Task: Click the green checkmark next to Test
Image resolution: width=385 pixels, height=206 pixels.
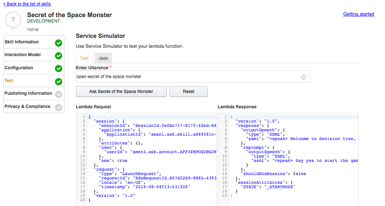Action: click(58, 82)
